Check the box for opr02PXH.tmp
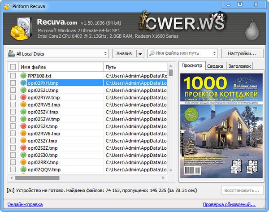Viewport: 269px width, 212px height. click(x=13, y=83)
